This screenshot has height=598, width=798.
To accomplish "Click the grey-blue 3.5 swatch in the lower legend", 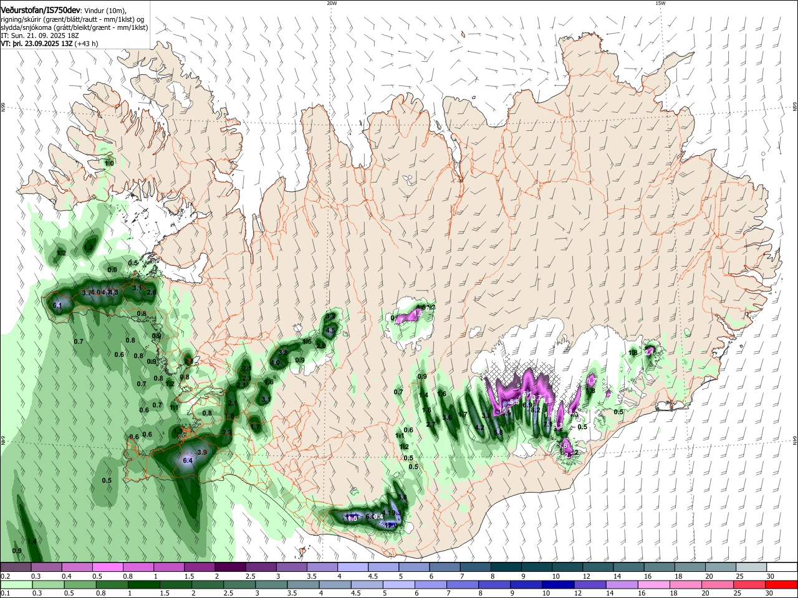I will coord(303,584).
